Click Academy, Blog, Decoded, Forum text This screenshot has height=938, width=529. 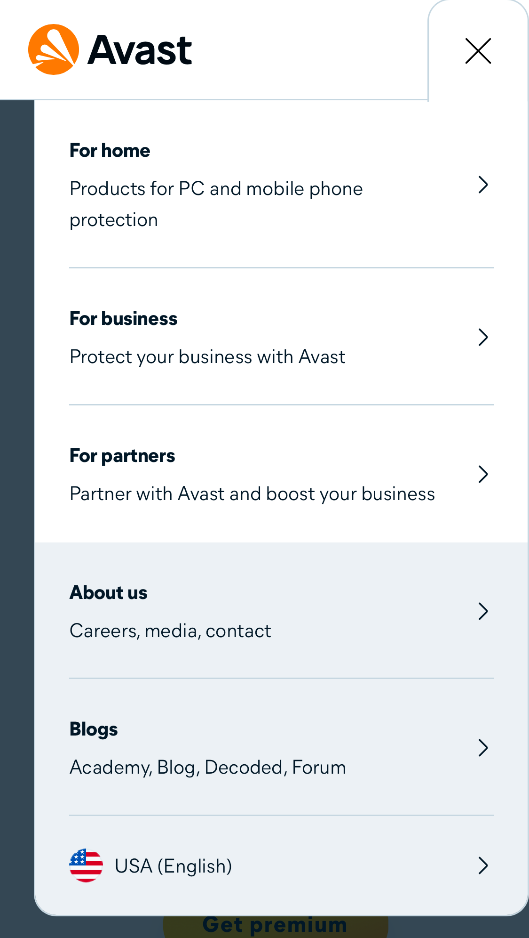tap(207, 767)
